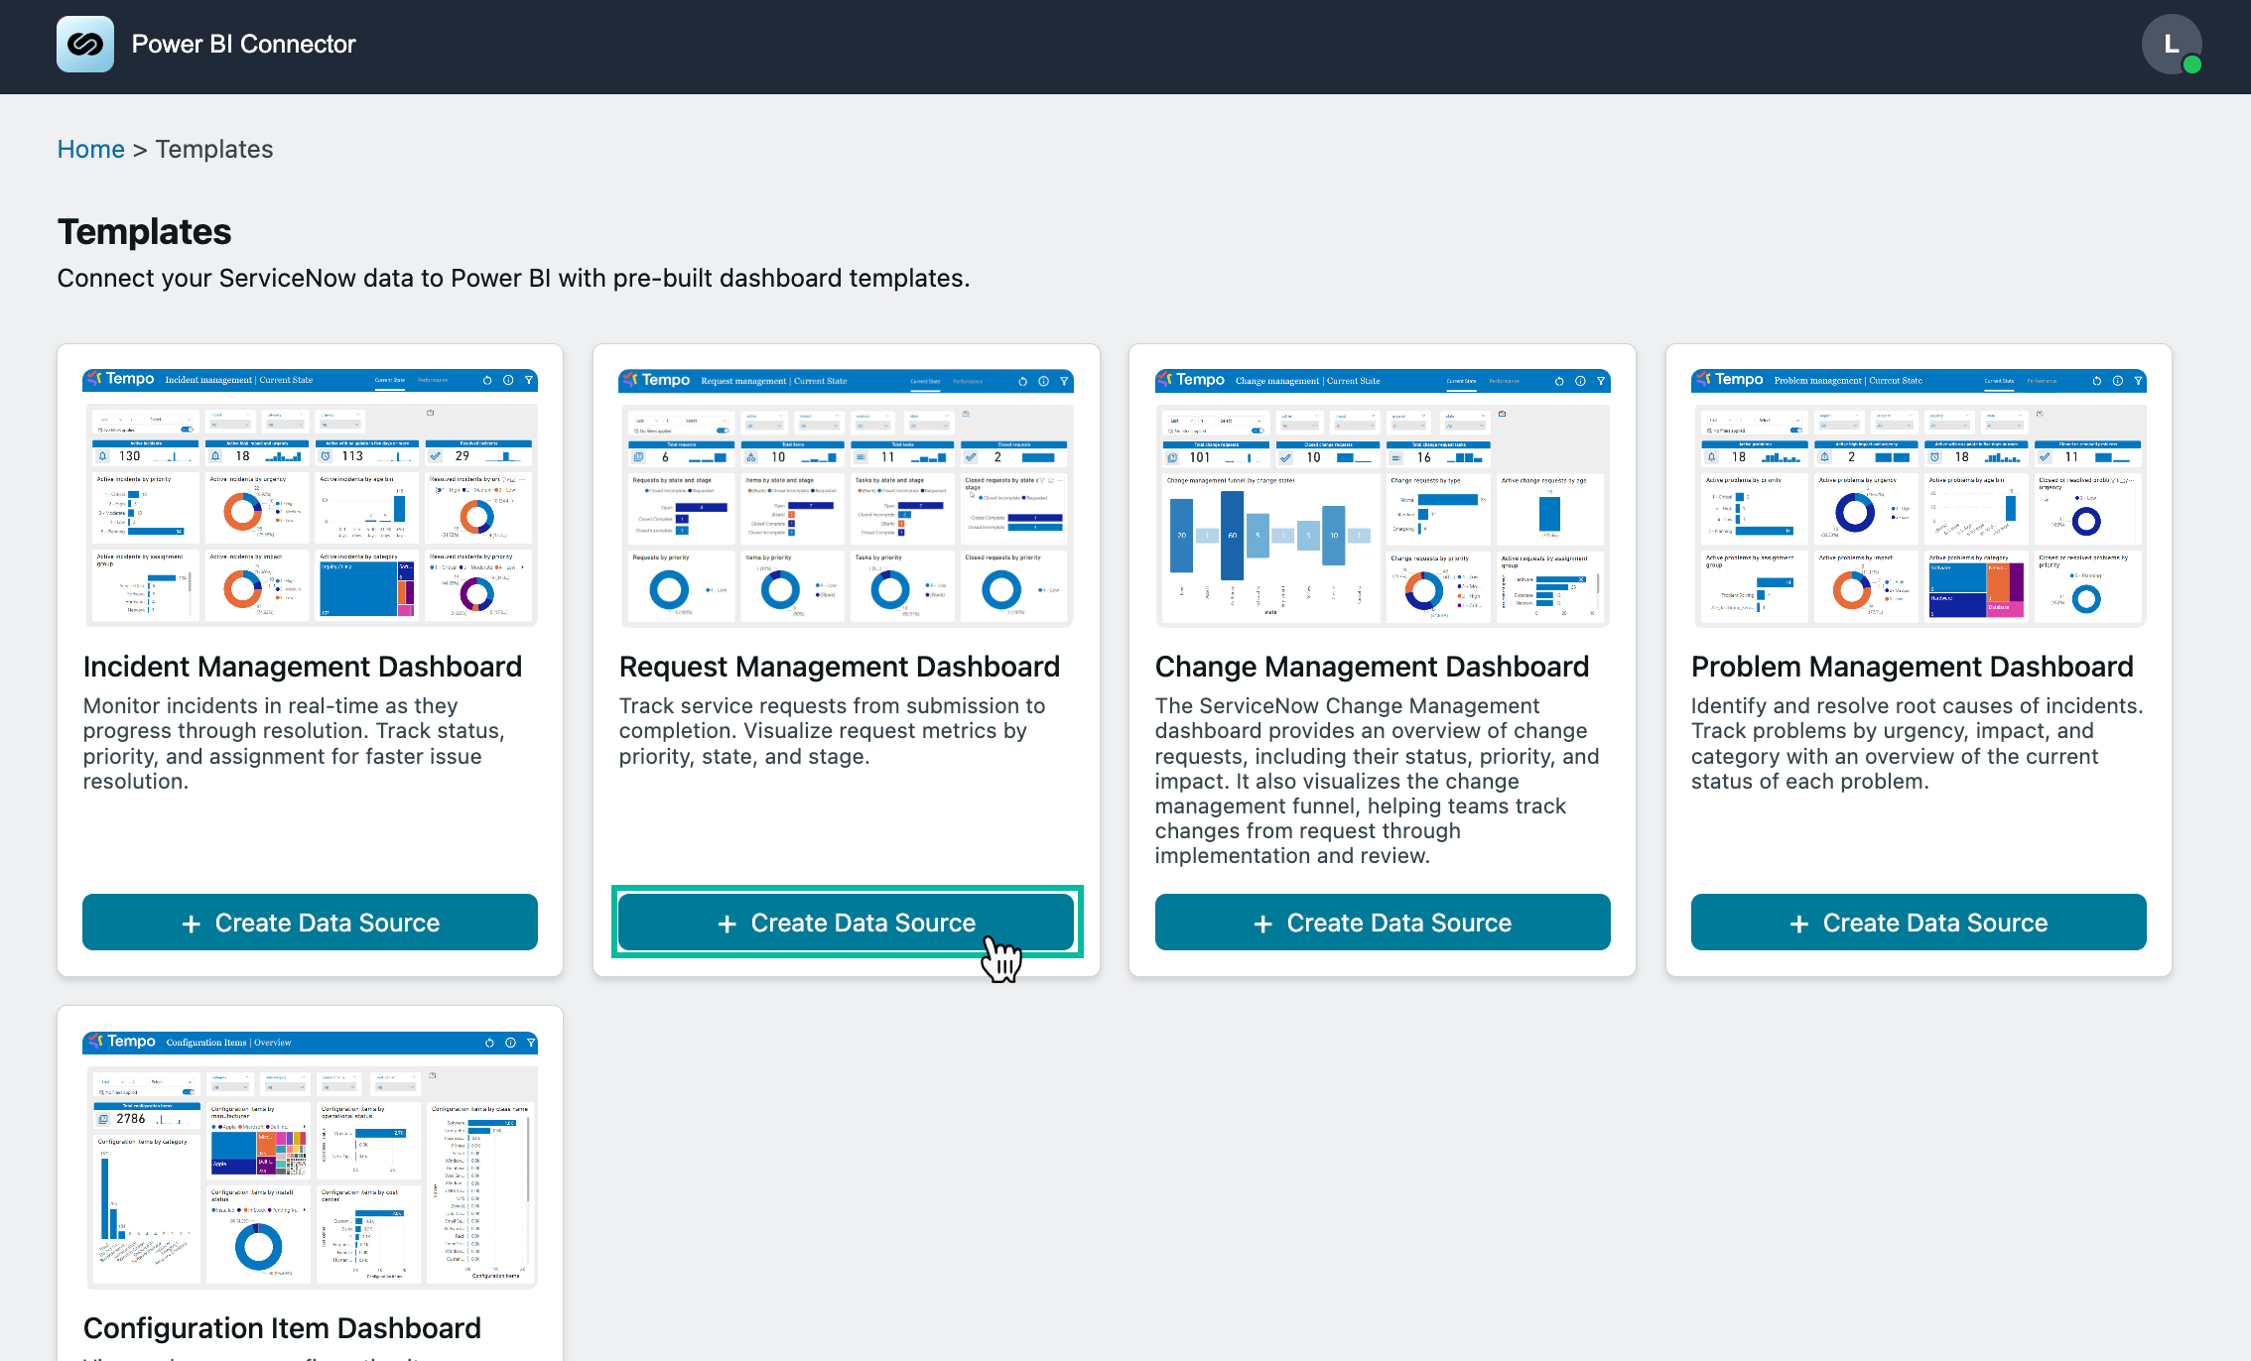Screen dimensions: 2251x1361
Task: Open the Configuration Items dashboard preview thumbnail
Action: point(310,1160)
